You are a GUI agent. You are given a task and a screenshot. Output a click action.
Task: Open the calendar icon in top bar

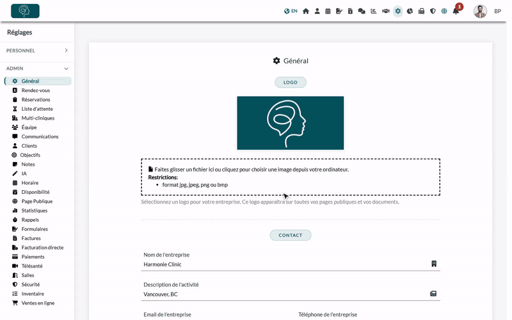coord(328,11)
